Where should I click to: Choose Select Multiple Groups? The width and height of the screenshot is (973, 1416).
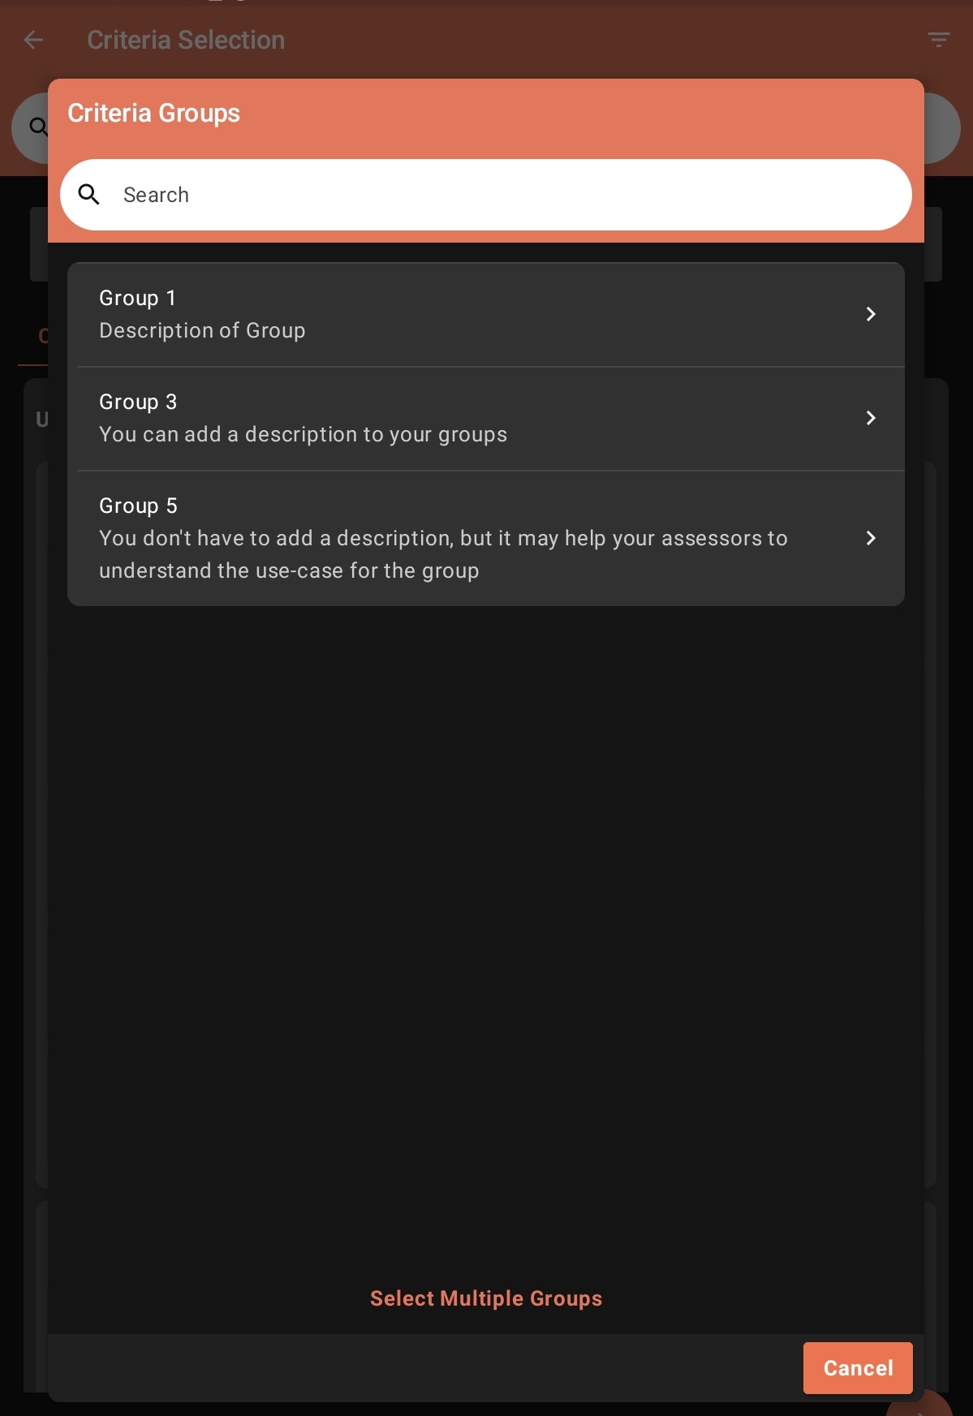pyautogui.click(x=486, y=1298)
